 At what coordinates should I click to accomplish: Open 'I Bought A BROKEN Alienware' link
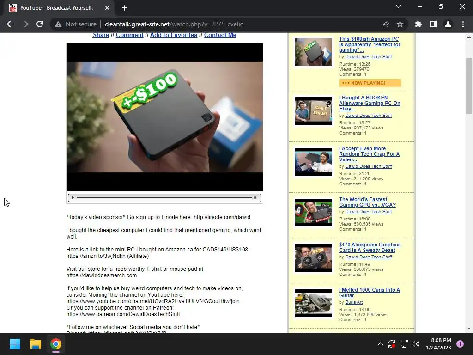[370, 103]
